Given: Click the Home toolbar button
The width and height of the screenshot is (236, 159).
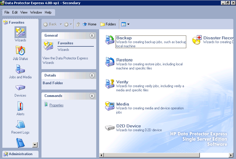Looking at the screenshot, I should click(x=89, y=24).
